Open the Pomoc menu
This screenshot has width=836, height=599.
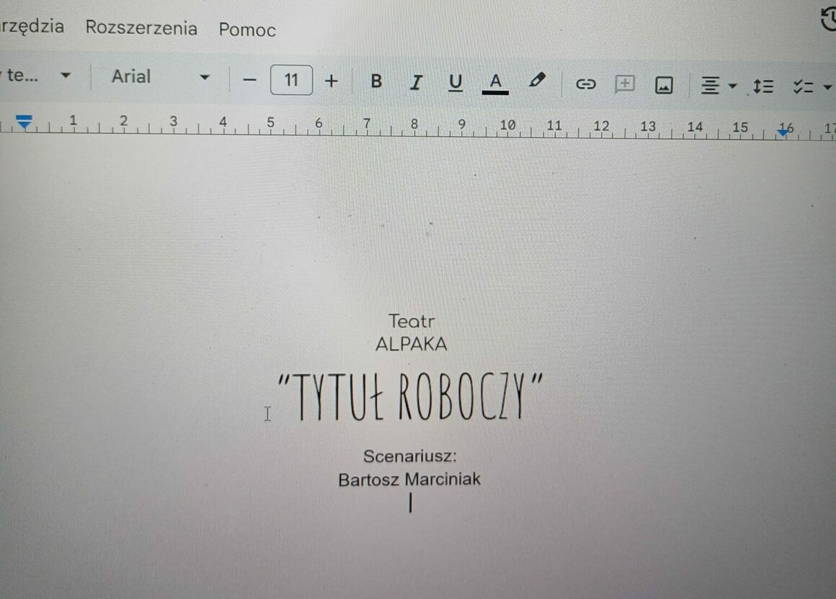pos(247,30)
